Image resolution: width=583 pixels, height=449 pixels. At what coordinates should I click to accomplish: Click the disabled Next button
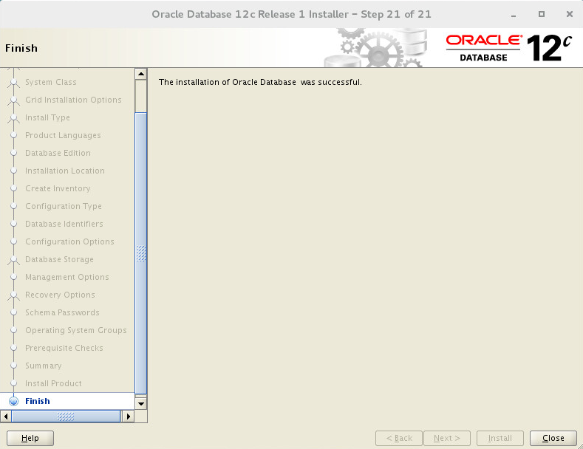pyautogui.click(x=447, y=438)
